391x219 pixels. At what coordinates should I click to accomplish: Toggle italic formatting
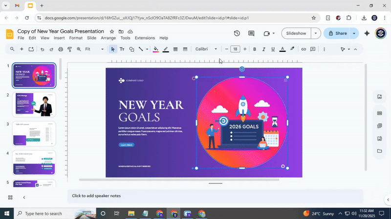(264, 49)
